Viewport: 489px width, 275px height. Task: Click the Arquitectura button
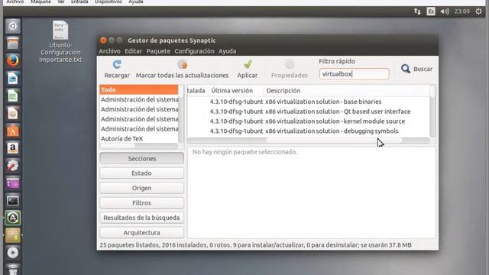click(x=141, y=232)
